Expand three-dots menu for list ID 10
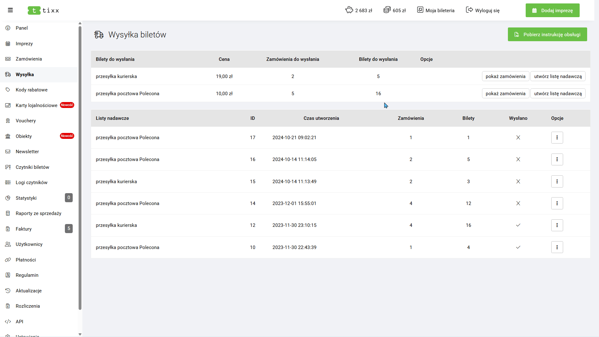599x337 pixels. [x=557, y=247]
